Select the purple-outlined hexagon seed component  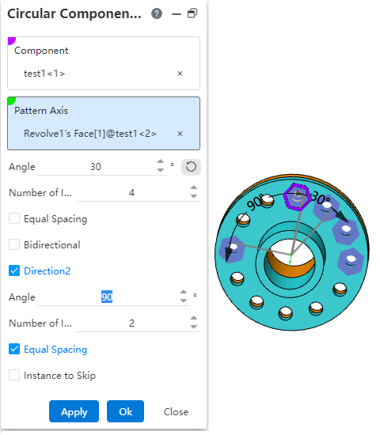[297, 197]
